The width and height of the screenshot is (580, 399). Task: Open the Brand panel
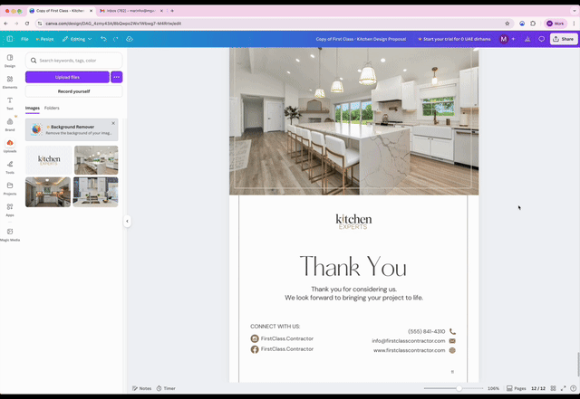coord(10,123)
